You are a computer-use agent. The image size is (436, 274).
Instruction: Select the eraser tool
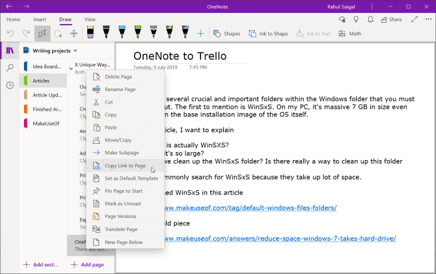90,32
